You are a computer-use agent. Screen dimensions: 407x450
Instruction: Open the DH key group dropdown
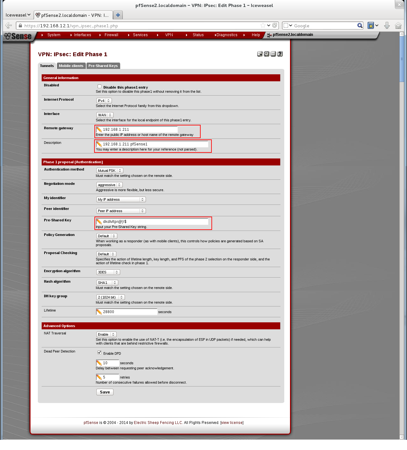(x=110, y=297)
